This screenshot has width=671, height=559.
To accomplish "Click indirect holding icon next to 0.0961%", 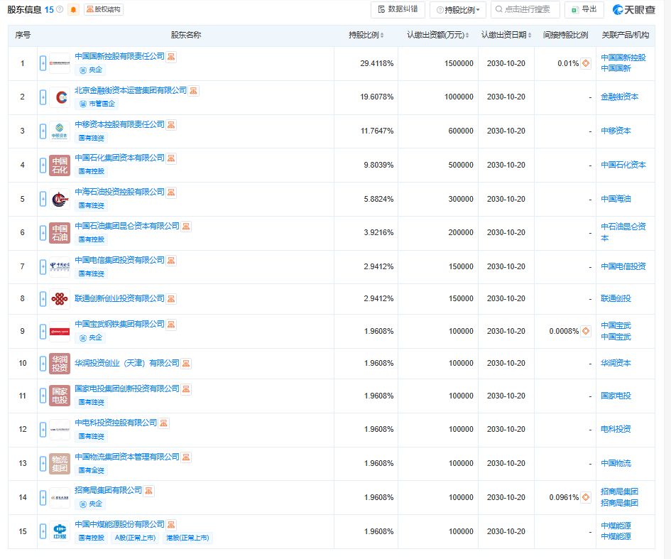I will point(586,497).
